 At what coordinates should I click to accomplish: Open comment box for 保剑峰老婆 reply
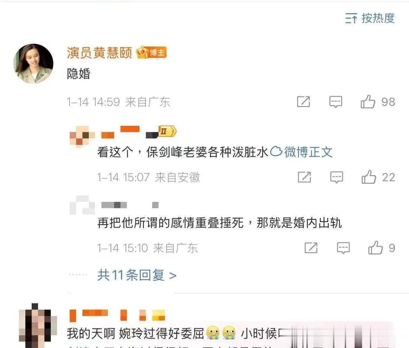[337, 177]
